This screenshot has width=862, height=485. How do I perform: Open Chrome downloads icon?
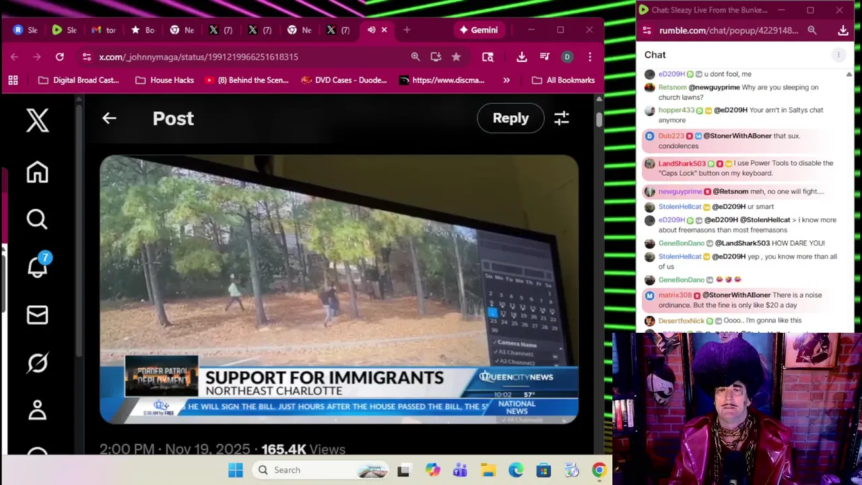pos(521,57)
